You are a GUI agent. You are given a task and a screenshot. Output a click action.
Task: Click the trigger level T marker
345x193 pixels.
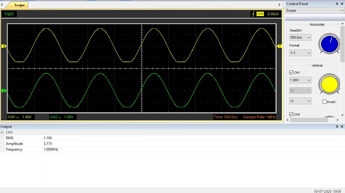pyautogui.click(x=280, y=46)
